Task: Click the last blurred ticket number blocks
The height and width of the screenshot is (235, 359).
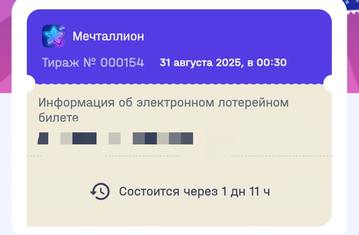Action: point(163,138)
